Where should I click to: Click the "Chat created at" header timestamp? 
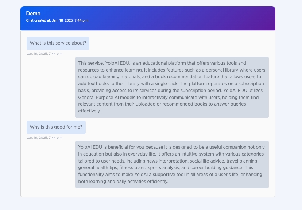58,20
